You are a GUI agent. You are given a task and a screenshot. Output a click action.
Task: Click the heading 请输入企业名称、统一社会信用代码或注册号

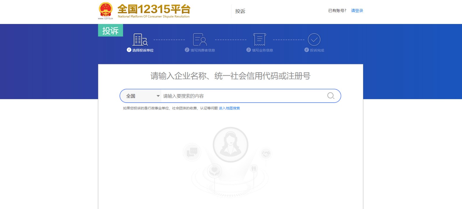230,76
